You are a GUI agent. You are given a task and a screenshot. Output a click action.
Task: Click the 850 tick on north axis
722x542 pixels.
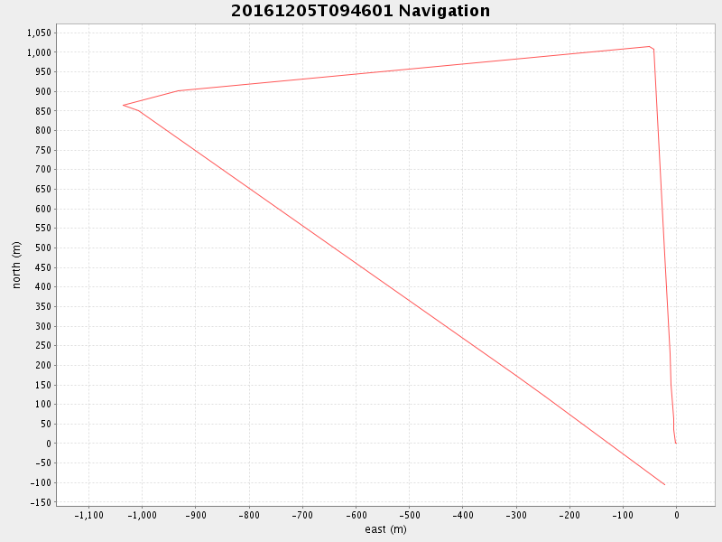tap(42, 111)
